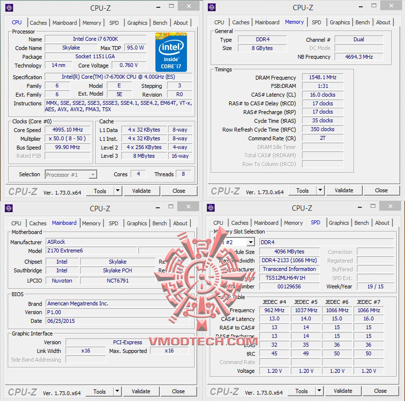Click the Intel Core i7 logo badge
Image resolution: width=405 pixels, height=401 pixels.
click(x=171, y=52)
